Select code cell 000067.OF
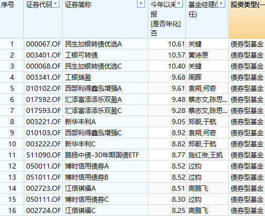The width and height of the screenshot is (265, 216). pyautogui.click(x=43, y=44)
